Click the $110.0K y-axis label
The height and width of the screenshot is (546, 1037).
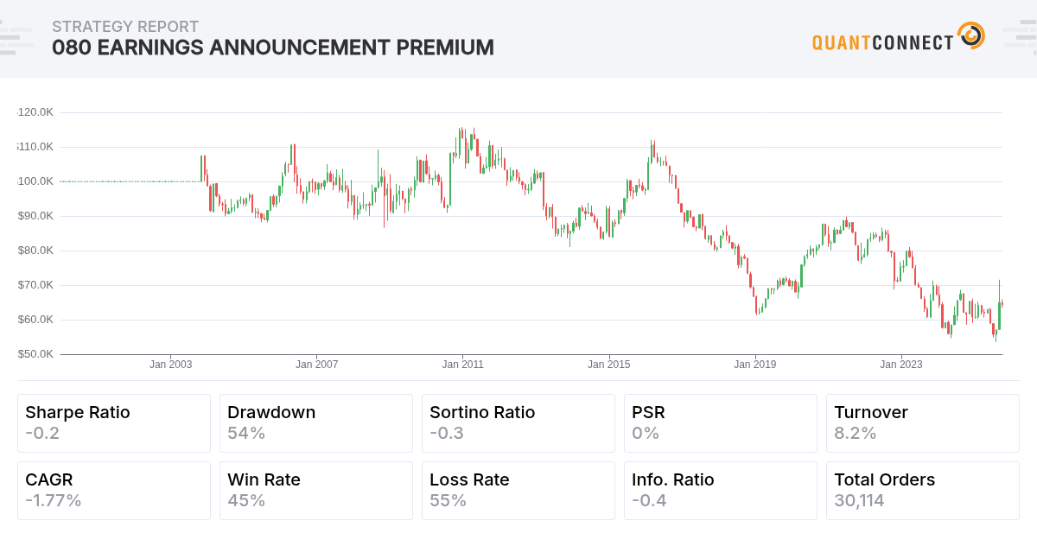[35, 147]
